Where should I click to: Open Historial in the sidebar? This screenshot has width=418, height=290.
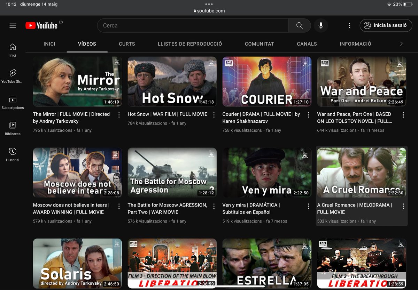pyautogui.click(x=13, y=155)
